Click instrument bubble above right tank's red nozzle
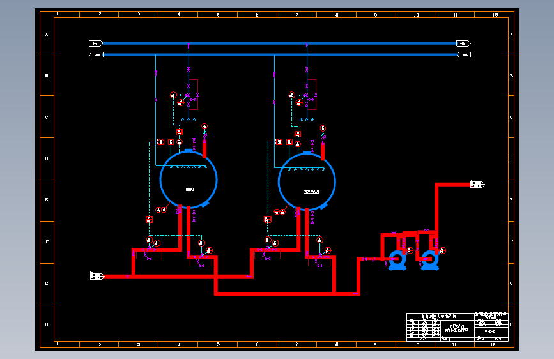The image size is (554, 359). pos(323,128)
